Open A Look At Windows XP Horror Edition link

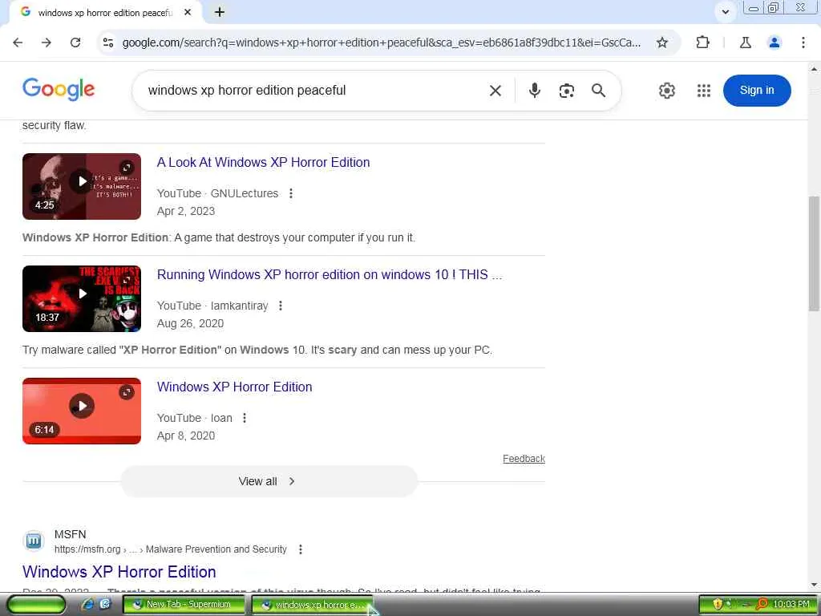[x=263, y=162]
